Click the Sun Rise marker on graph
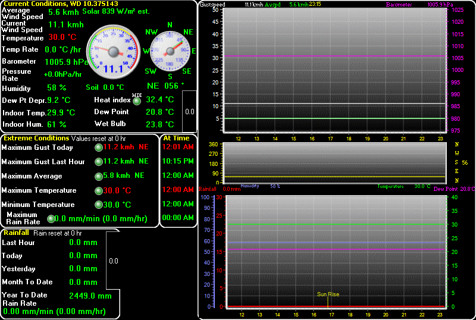This screenshot has height=320, width=476. pyautogui.click(x=328, y=294)
